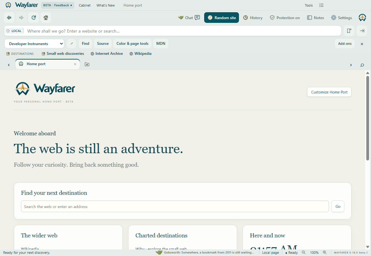
Task: Click the 100% zoom level
Action: 314,253
